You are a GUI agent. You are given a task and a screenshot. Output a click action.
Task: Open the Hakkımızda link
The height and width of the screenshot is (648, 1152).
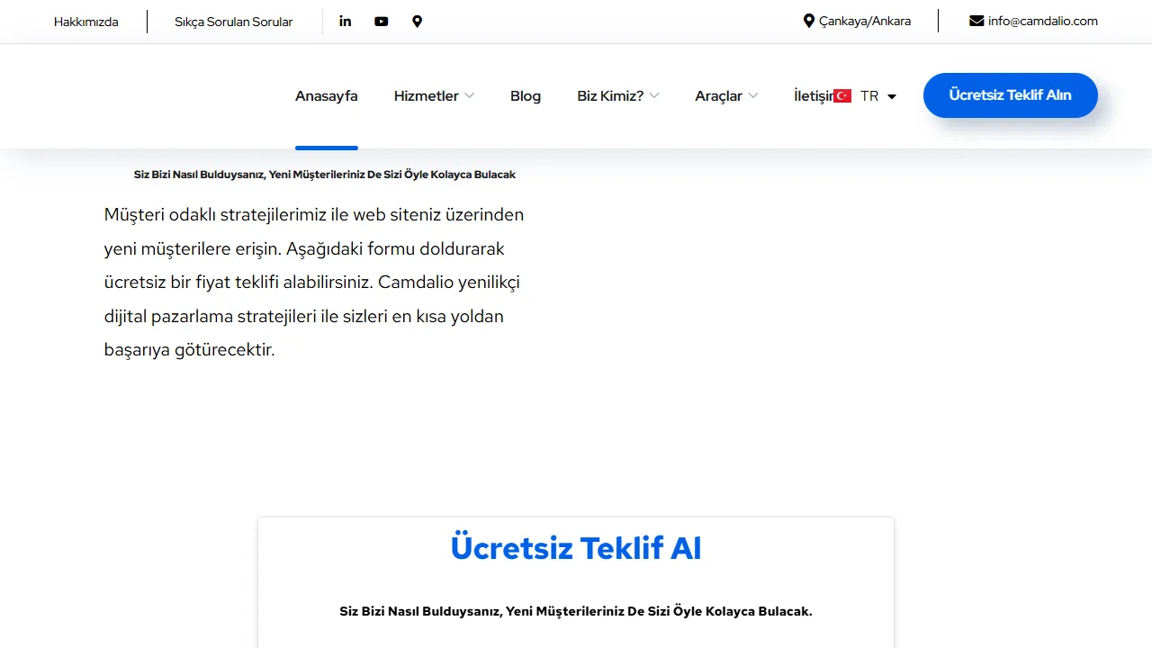[85, 21]
